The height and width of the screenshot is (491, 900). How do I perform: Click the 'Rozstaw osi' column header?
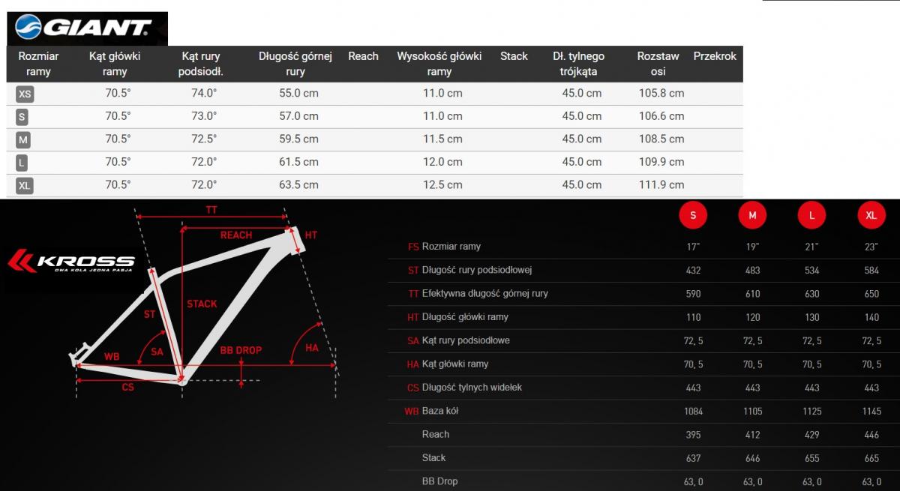point(658,64)
